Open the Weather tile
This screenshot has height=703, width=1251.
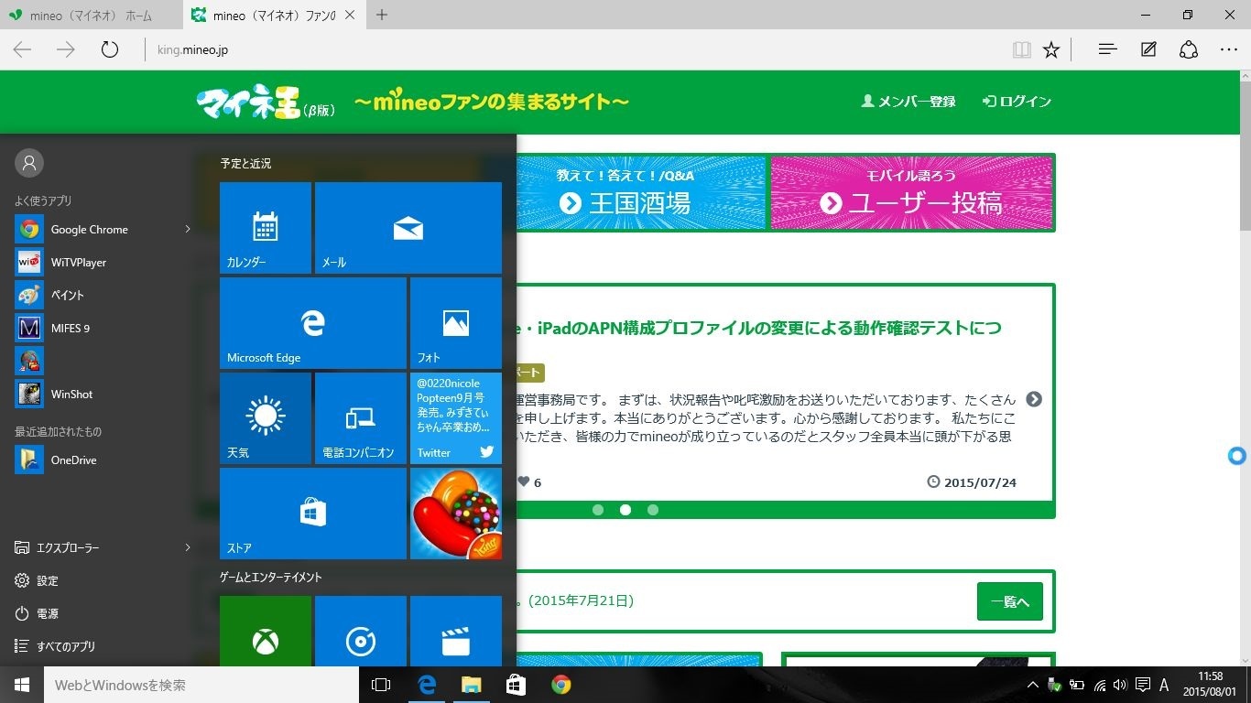pyautogui.click(x=266, y=418)
